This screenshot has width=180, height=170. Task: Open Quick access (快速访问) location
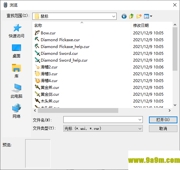[16, 31]
